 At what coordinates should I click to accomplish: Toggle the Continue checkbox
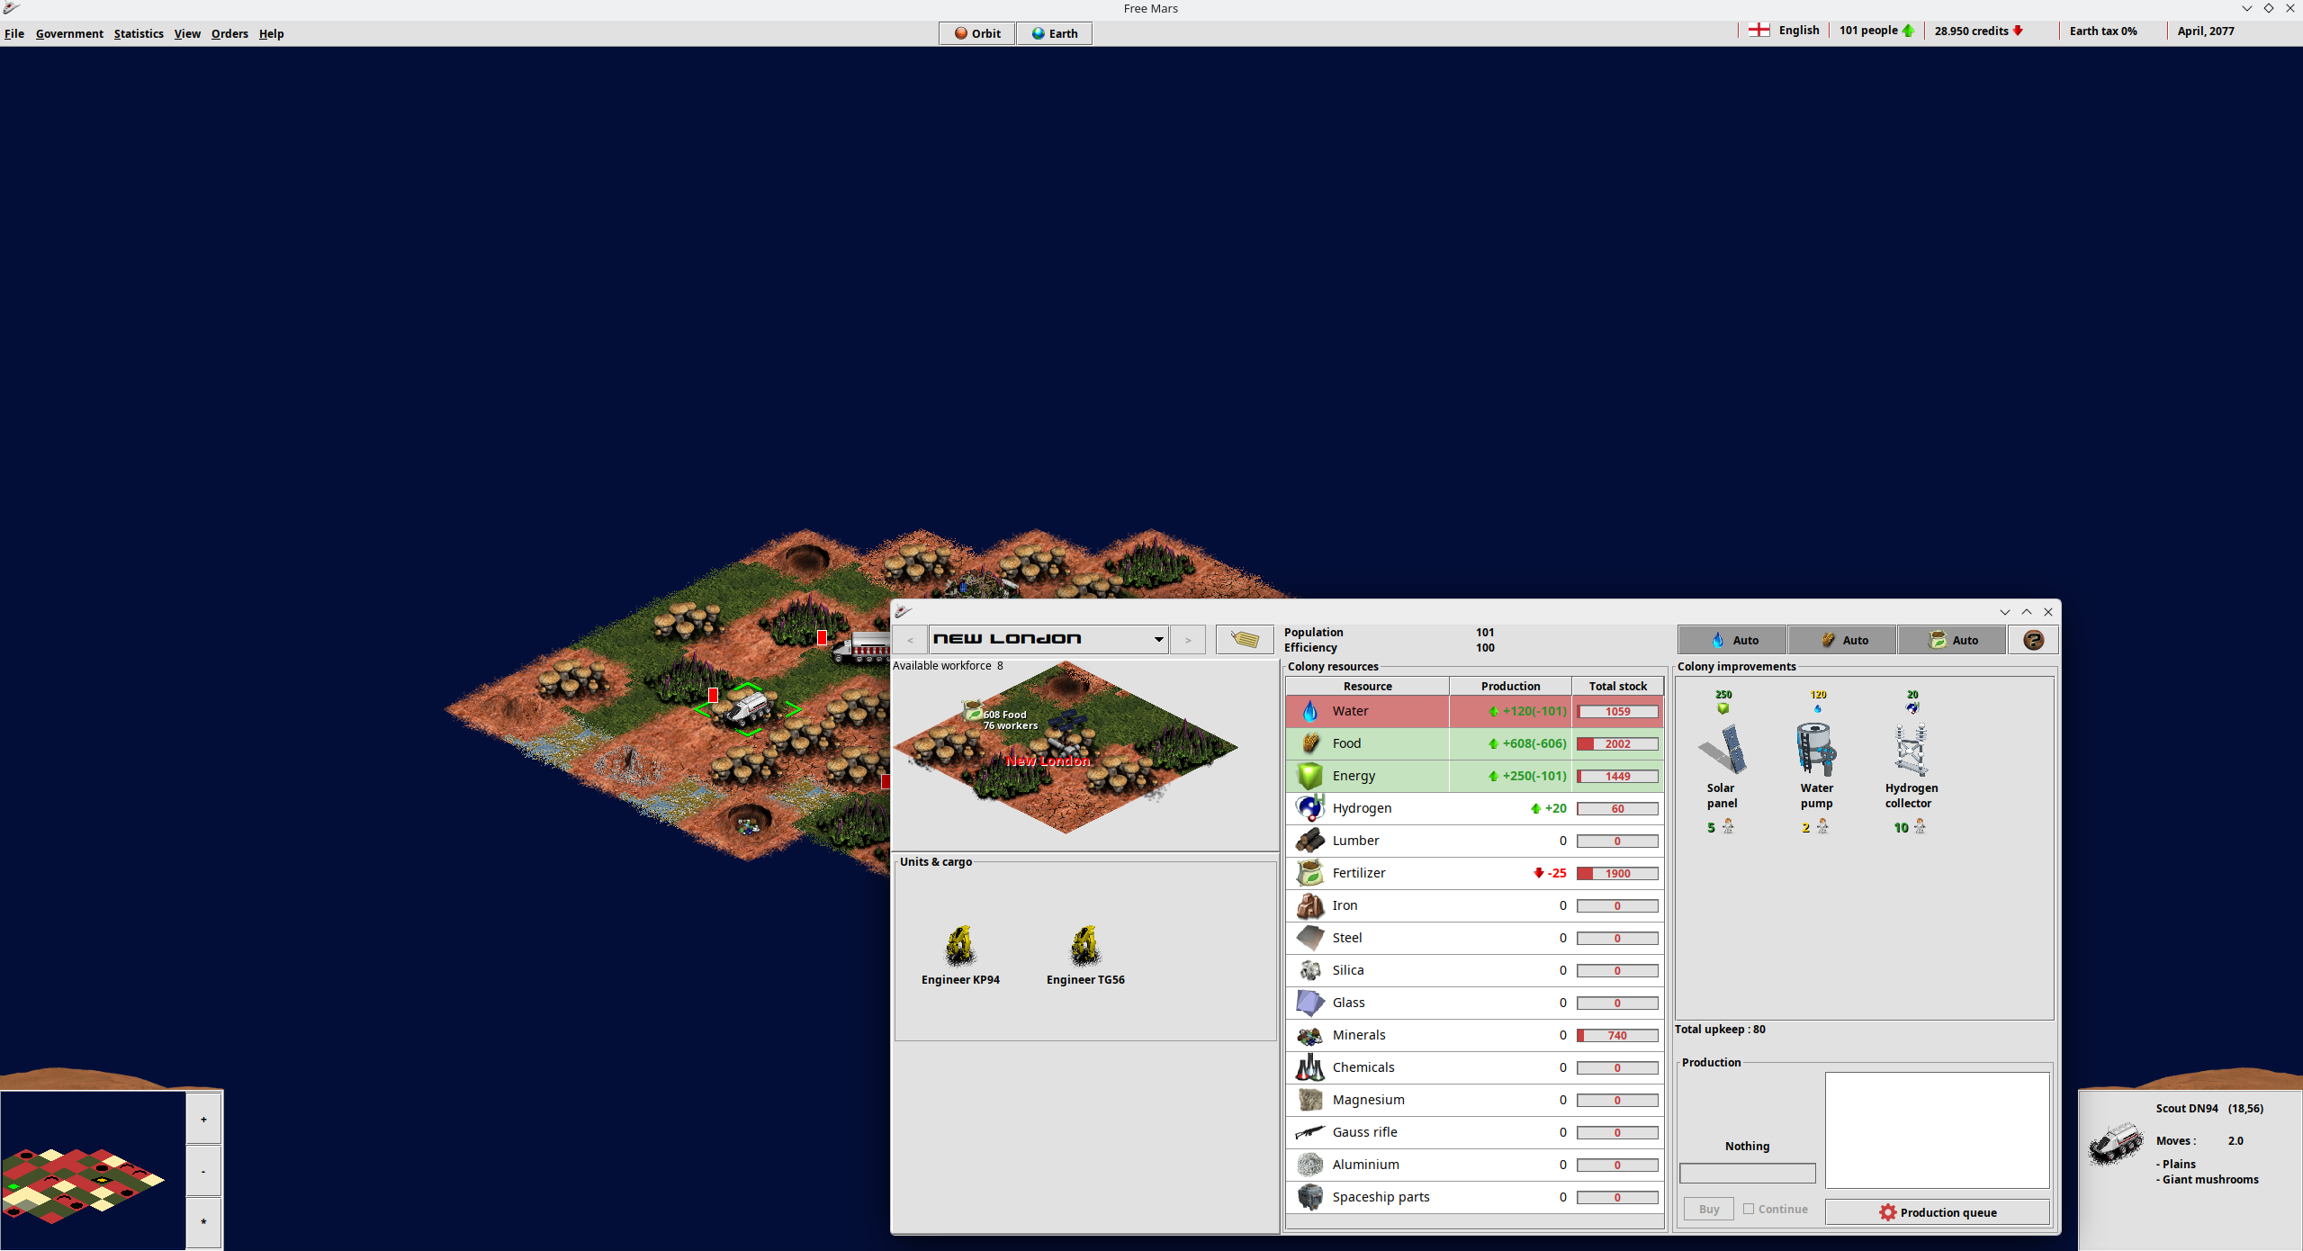tap(1749, 1209)
